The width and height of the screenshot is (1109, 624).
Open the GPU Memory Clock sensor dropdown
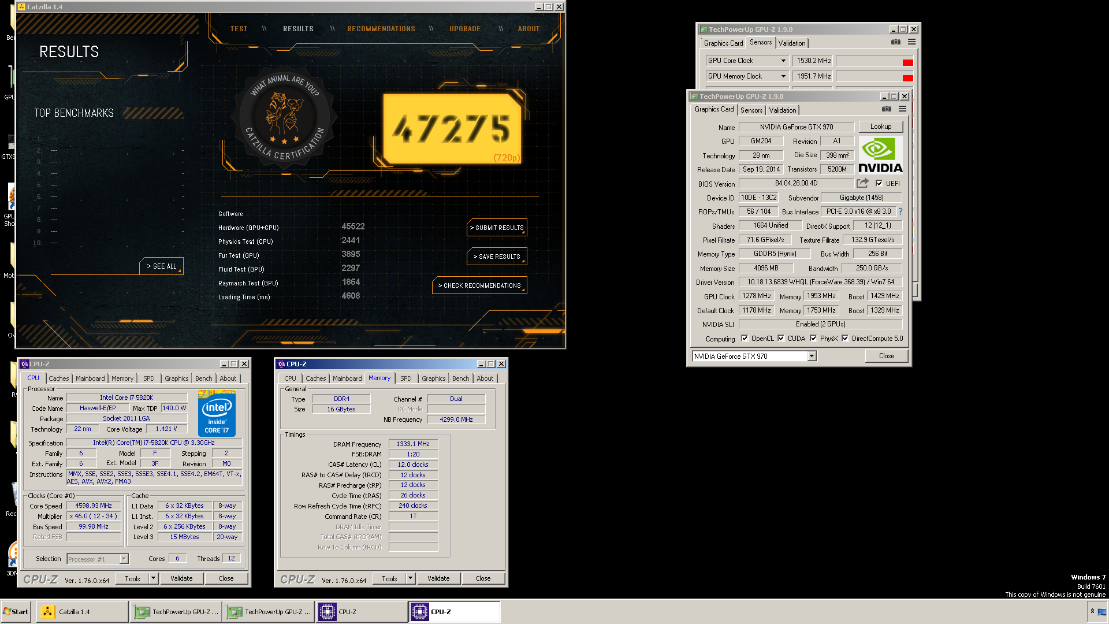pos(783,76)
